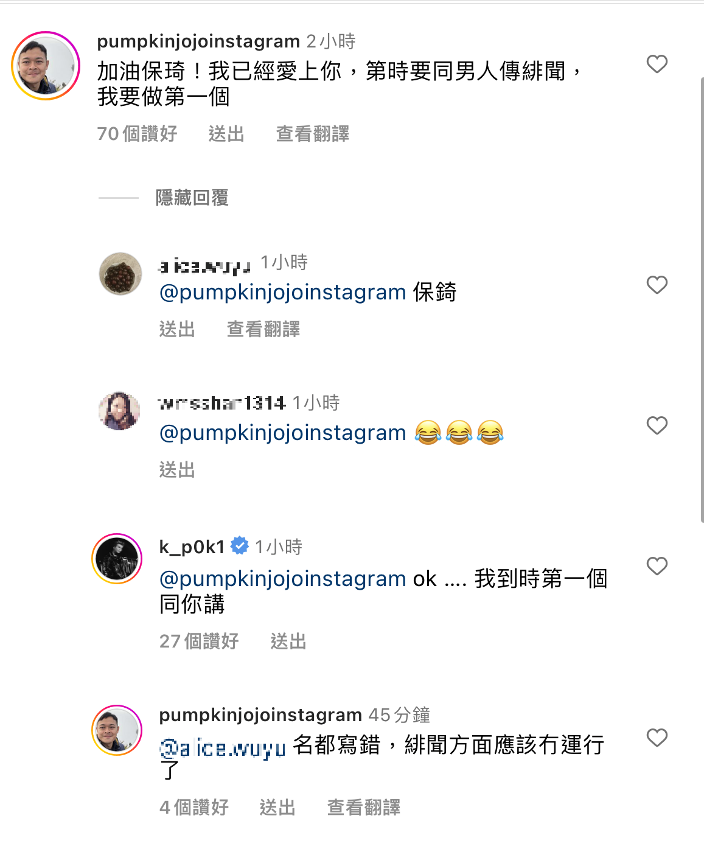View 27個讚好 likes on k_p0k1's reply
Viewport: 704px width, 852px height.
tap(199, 641)
